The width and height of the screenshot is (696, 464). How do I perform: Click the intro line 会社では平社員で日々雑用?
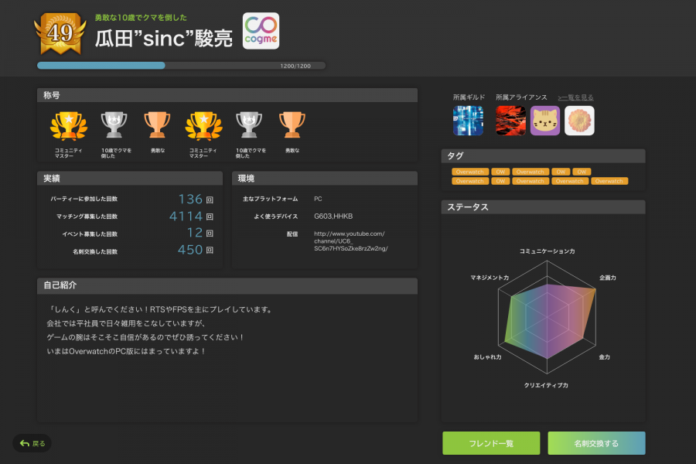tap(125, 323)
